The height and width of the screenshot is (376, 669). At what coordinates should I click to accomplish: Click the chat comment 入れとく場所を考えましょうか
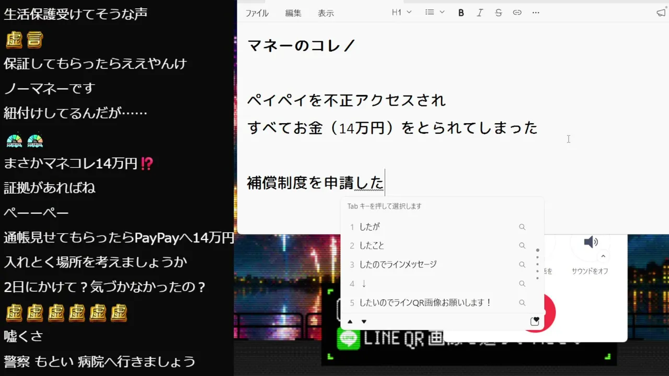(95, 262)
